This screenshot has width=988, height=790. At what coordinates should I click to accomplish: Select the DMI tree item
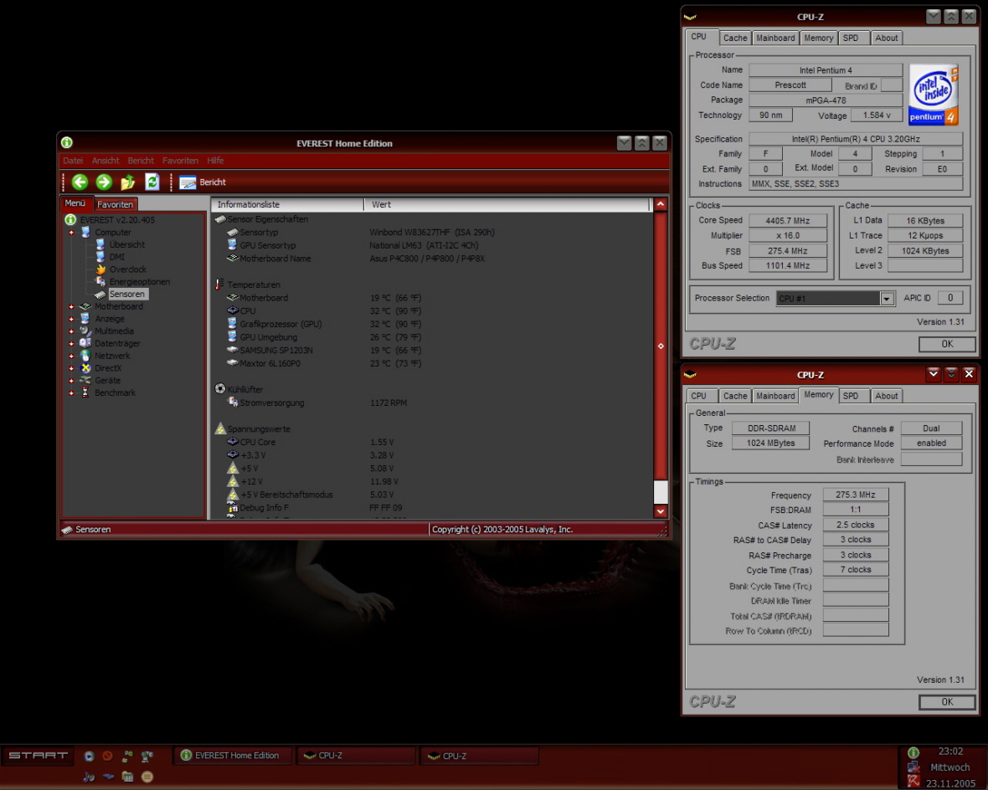coord(116,257)
